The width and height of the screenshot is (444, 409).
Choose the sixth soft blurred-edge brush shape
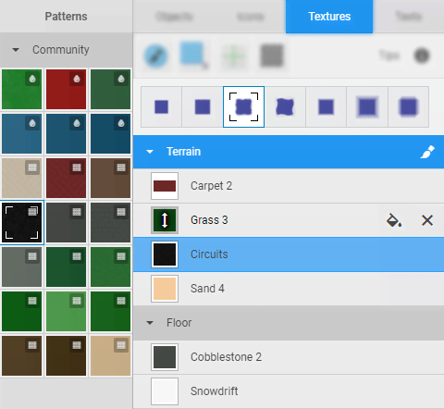[367, 106]
